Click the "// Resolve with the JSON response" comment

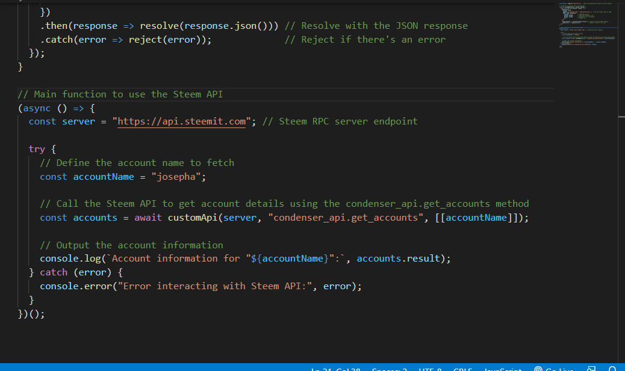376,26
